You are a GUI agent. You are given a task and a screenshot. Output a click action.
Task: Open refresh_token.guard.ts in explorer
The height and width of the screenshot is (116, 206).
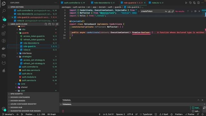[34, 40]
